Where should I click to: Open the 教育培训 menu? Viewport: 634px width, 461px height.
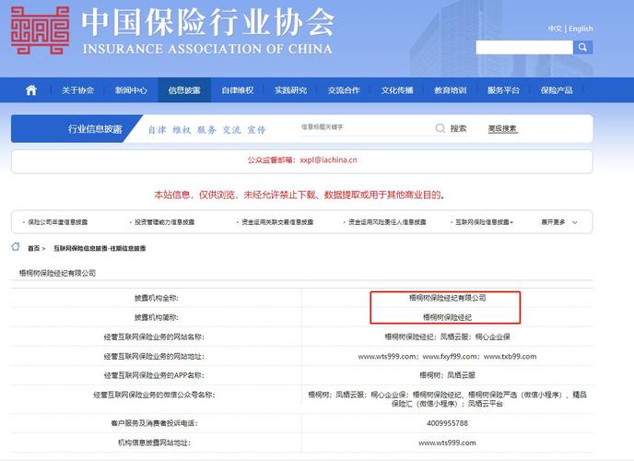click(x=451, y=90)
